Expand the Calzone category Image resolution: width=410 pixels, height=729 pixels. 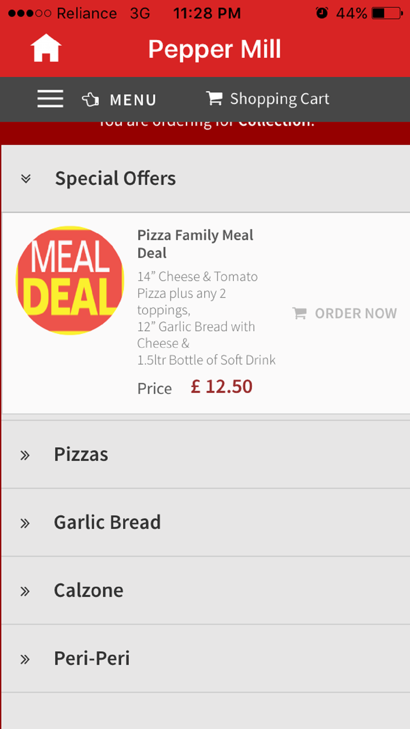click(x=89, y=590)
